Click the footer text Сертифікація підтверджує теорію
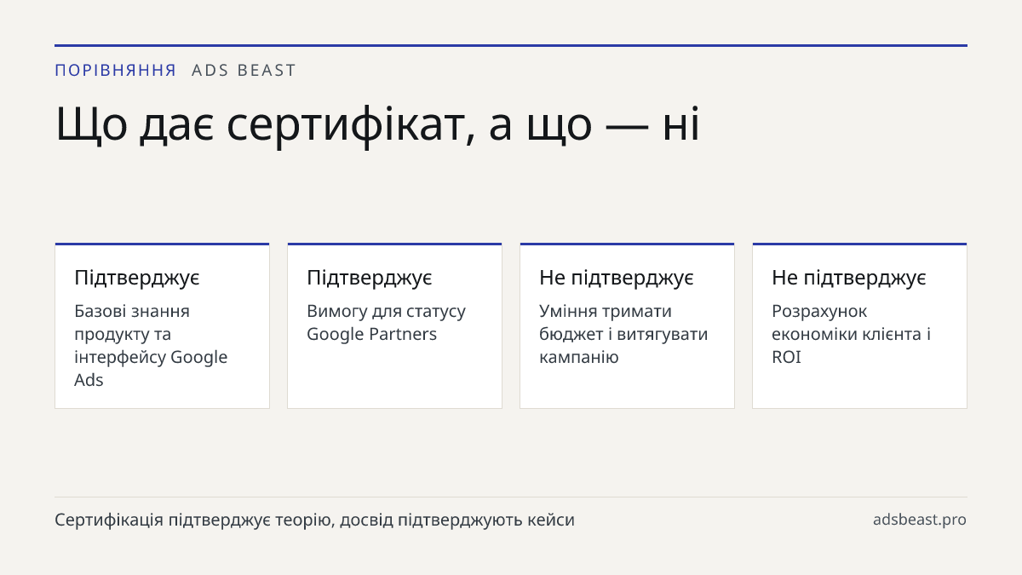 point(315,520)
